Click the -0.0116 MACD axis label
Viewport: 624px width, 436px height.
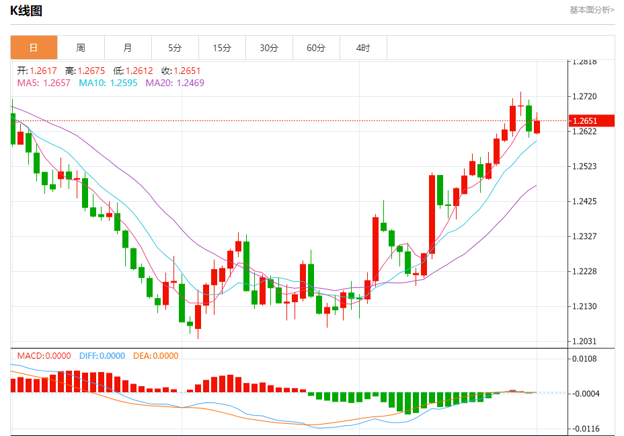click(x=586, y=429)
